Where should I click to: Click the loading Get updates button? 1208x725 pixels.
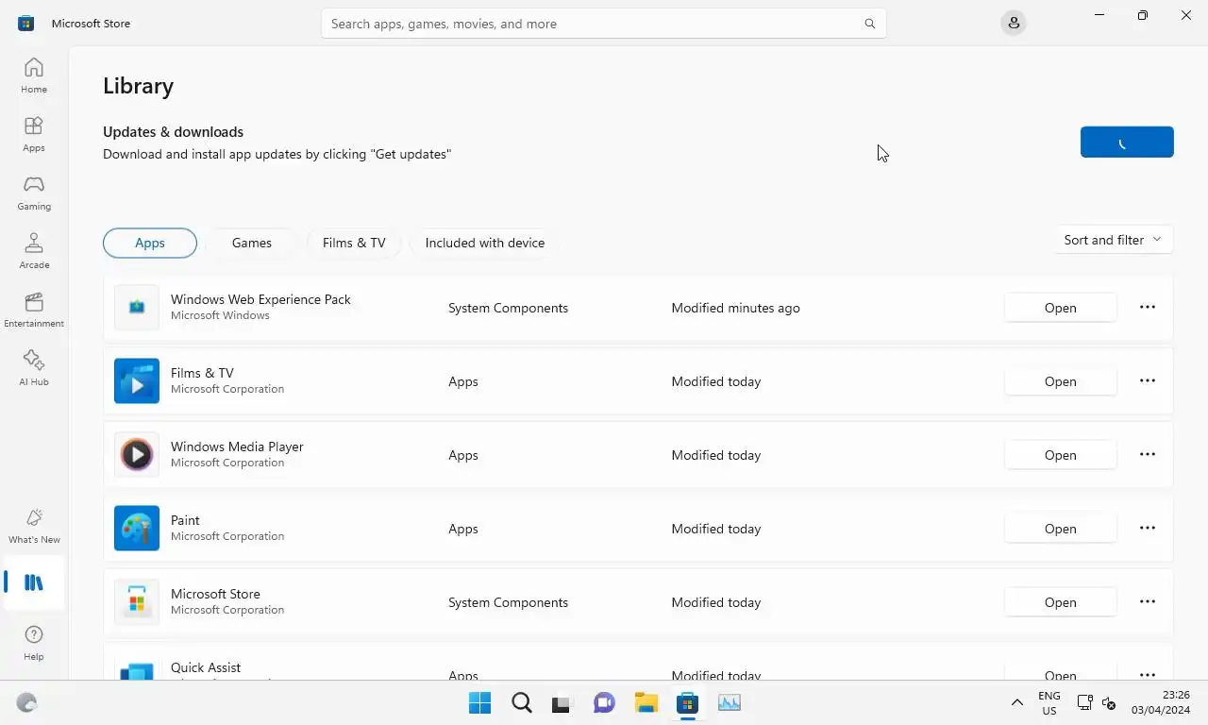click(1127, 142)
